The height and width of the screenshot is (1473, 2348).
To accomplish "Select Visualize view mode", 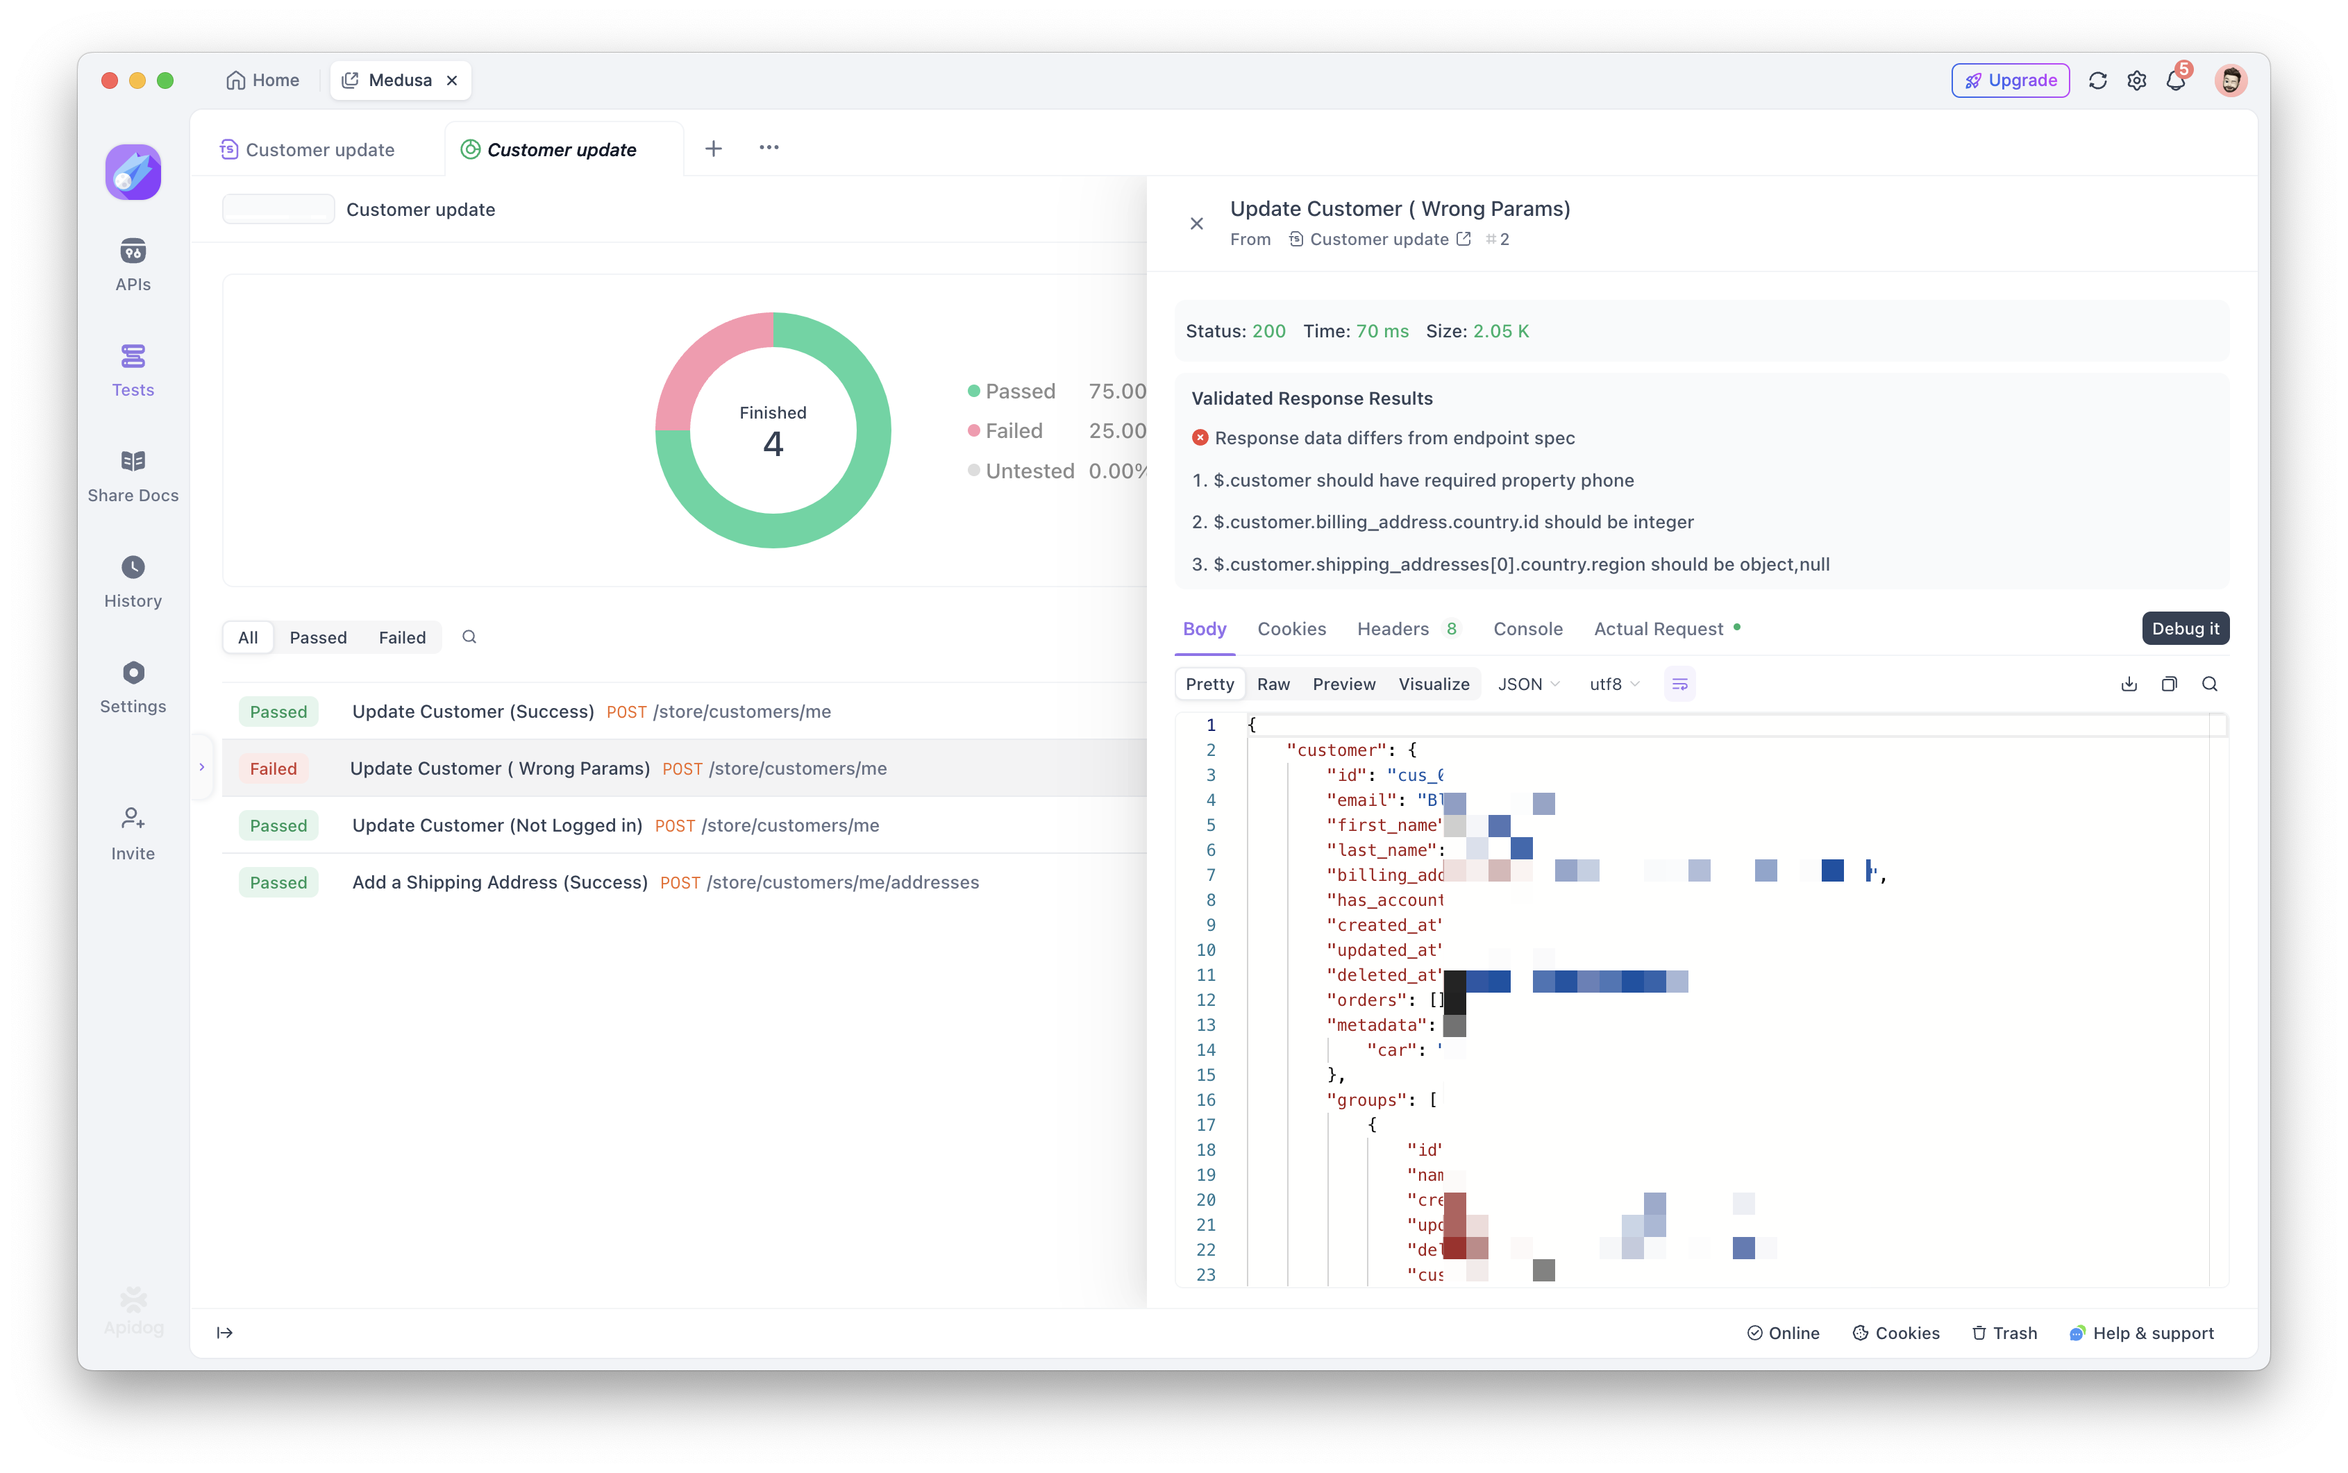I will [x=1433, y=684].
